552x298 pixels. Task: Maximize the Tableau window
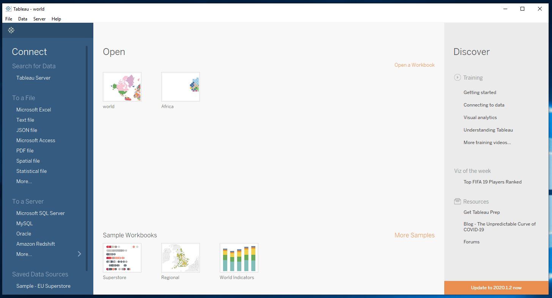tap(522, 9)
